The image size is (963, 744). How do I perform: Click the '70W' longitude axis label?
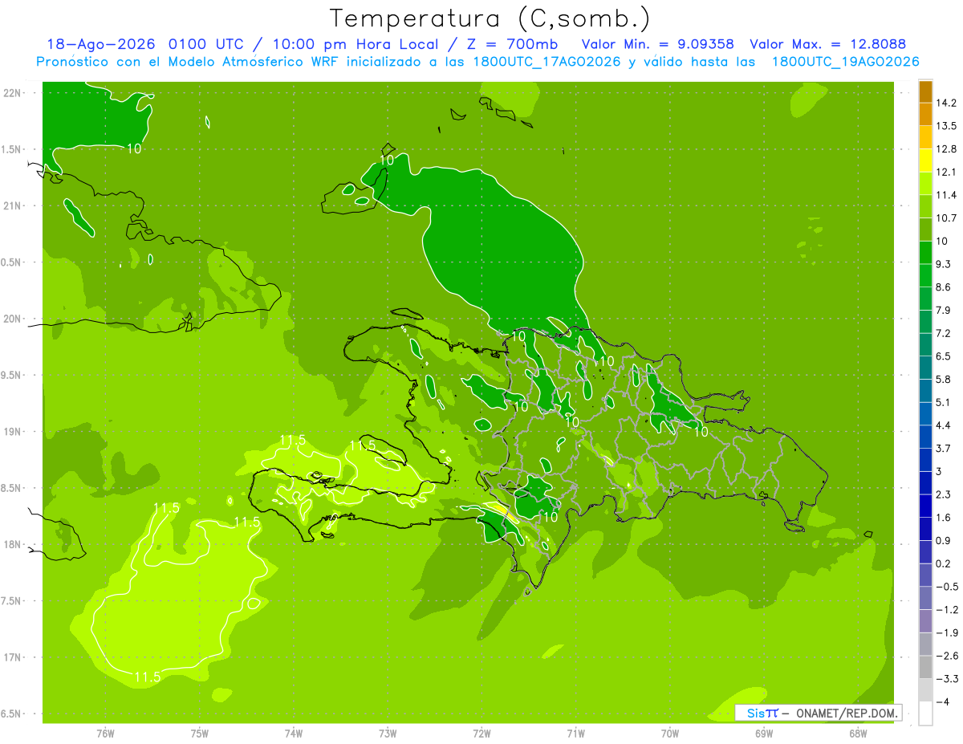click(670, 733)
